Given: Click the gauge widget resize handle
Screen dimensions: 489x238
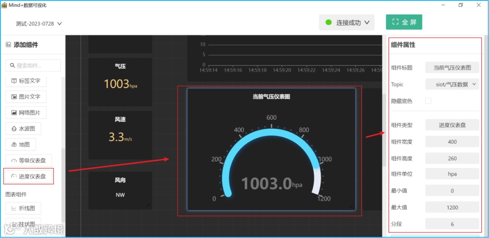Looking at the screenshot, I should 351,205.
